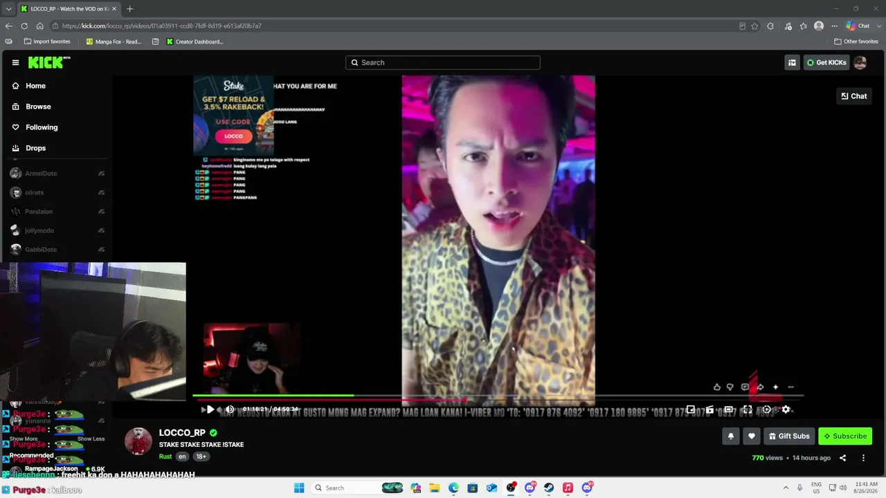The image size is (886, 498).
Task: Go back in the browser
Action: coord(8,26)
